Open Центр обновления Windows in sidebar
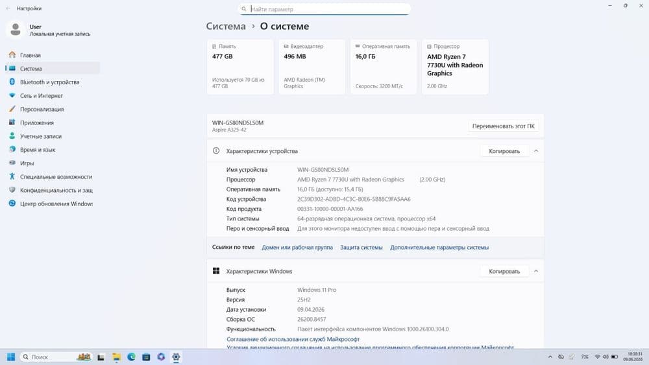The width and height of the screenshot is (649, 365). (x=53, y=204)
